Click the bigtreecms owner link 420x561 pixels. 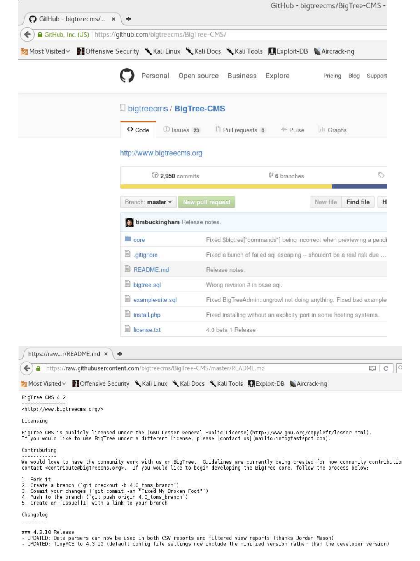[148, 109]
